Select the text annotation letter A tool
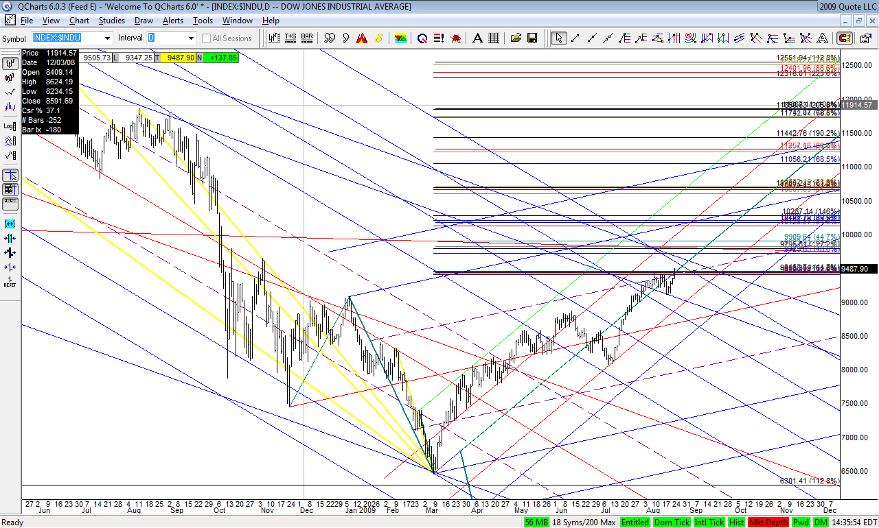The image size is (879, 528). point(477,38)
